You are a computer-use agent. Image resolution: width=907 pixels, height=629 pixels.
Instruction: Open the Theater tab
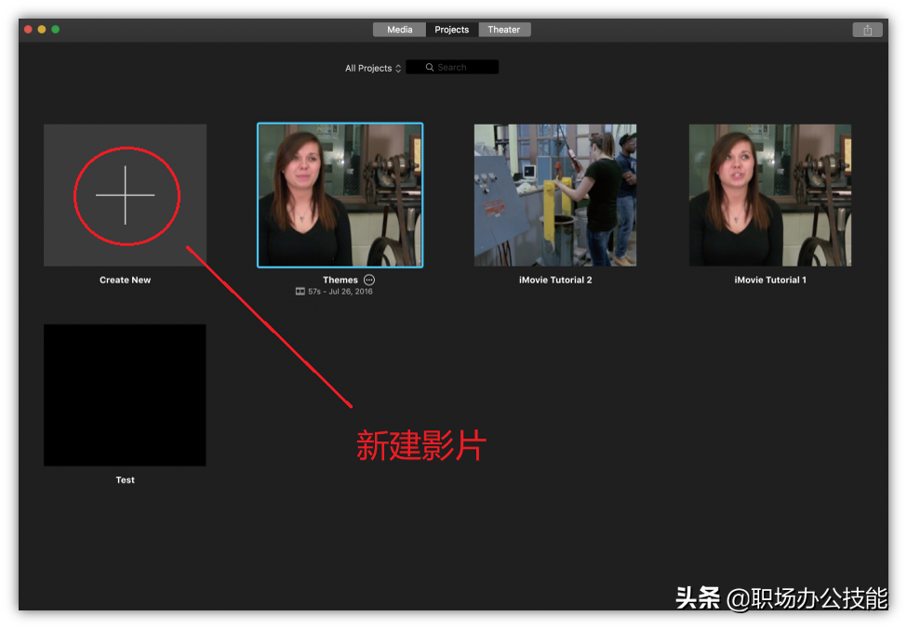click(x=504, y=29)
